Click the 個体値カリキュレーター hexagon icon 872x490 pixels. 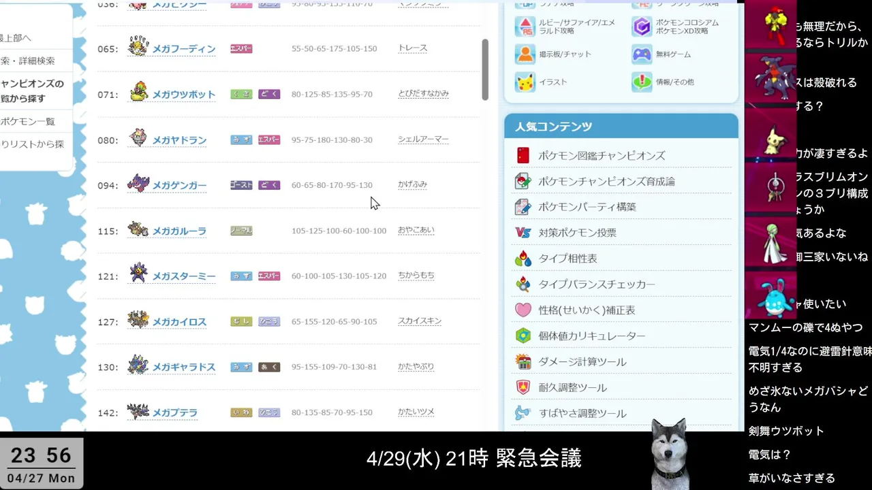[x=523, y=336]
